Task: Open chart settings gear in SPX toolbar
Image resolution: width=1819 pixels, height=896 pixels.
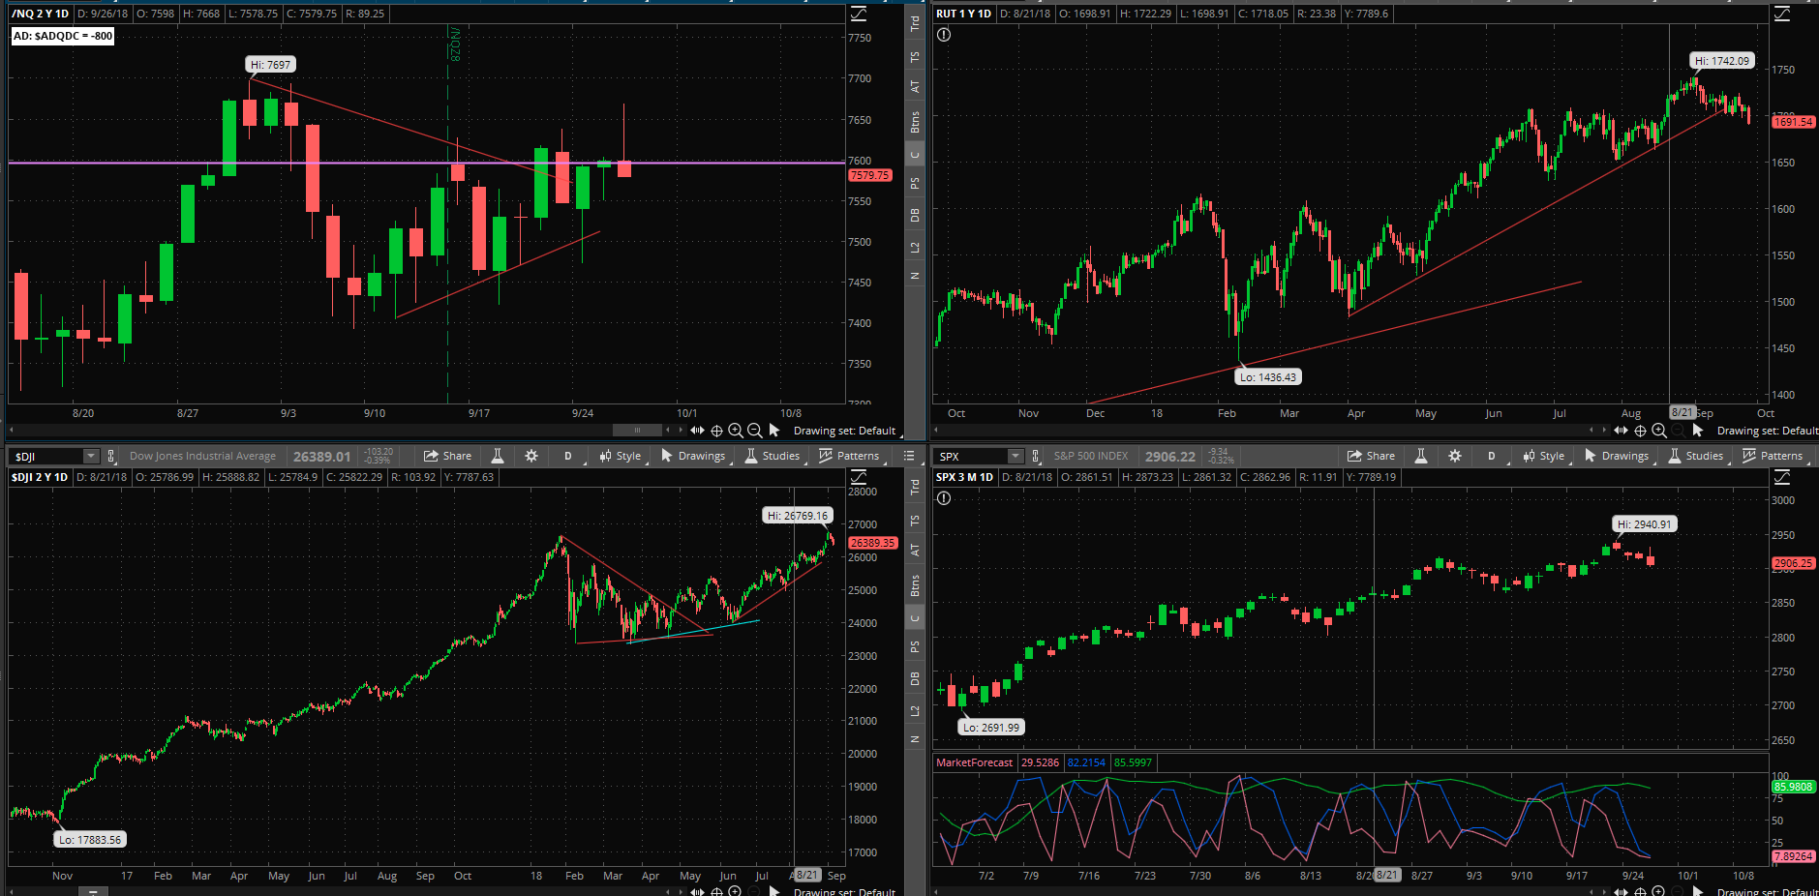Action: coord(1455,456)
